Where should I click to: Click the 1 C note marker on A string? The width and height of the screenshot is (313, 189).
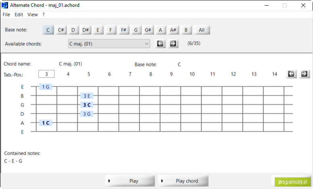click(x=46, y=123)
